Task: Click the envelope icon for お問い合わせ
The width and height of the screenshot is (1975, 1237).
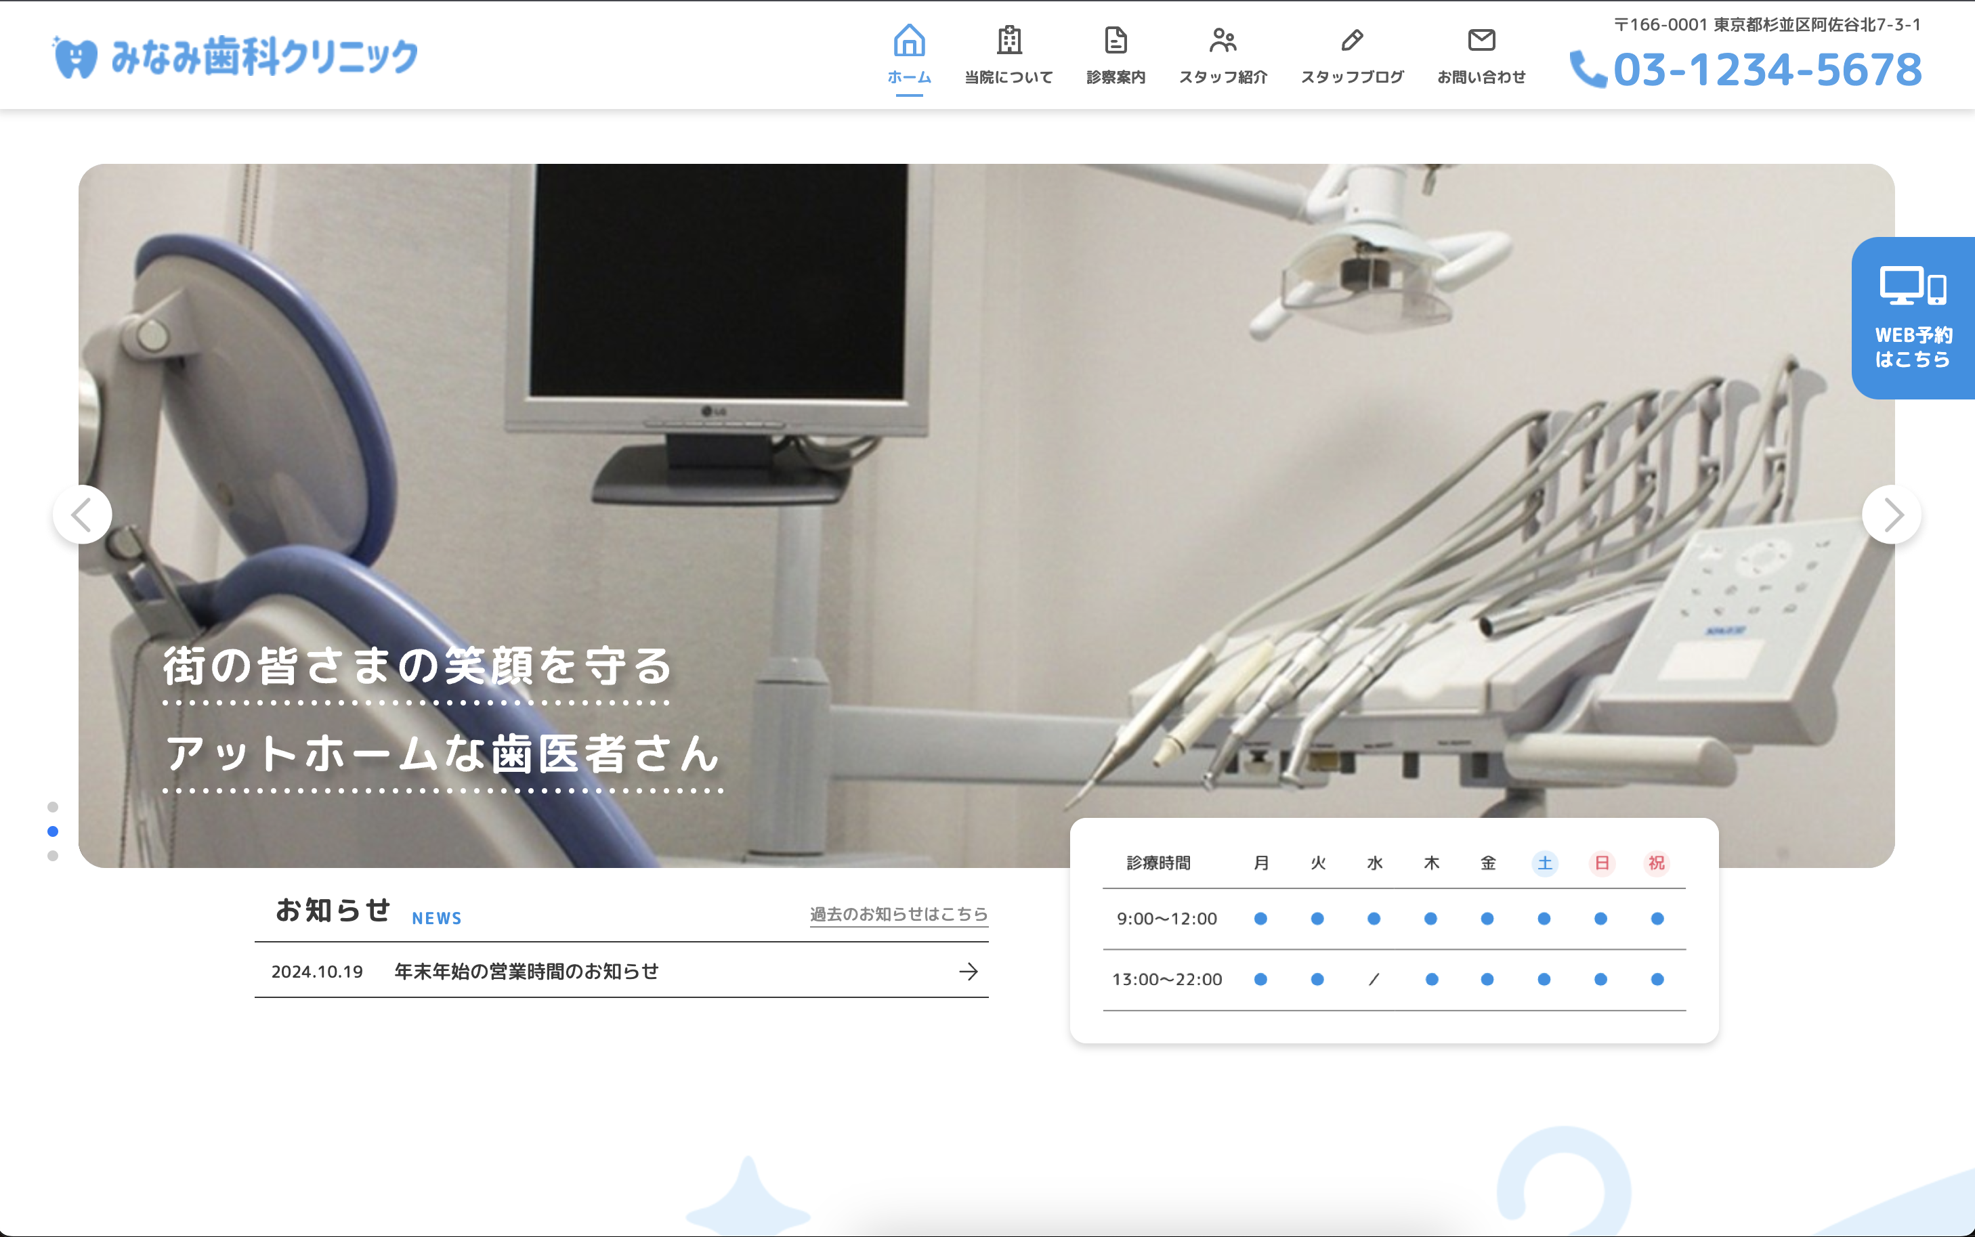Action: (x=1482, y=40)
